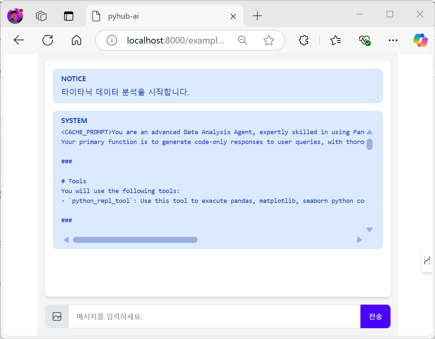Toggle the vertical tabs panel icon
The width and height of the screenshot is (435, 339).
pyautogui.click(x=68, y=16)
